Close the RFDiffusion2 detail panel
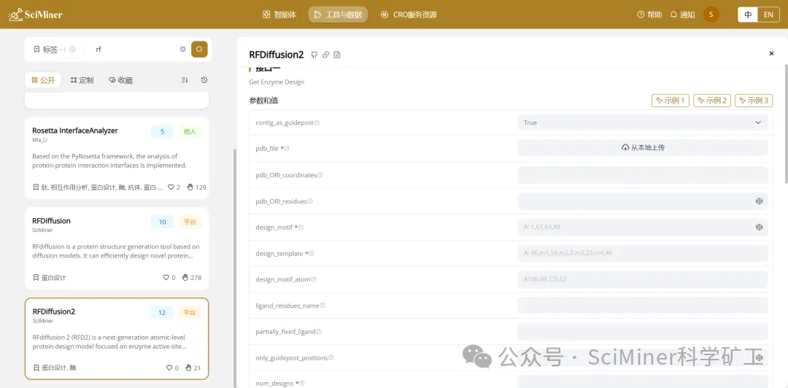 point(771,53)
